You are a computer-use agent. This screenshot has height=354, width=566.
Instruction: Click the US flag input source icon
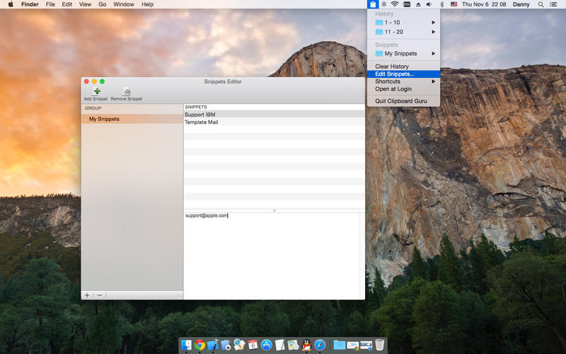(454, 4)
